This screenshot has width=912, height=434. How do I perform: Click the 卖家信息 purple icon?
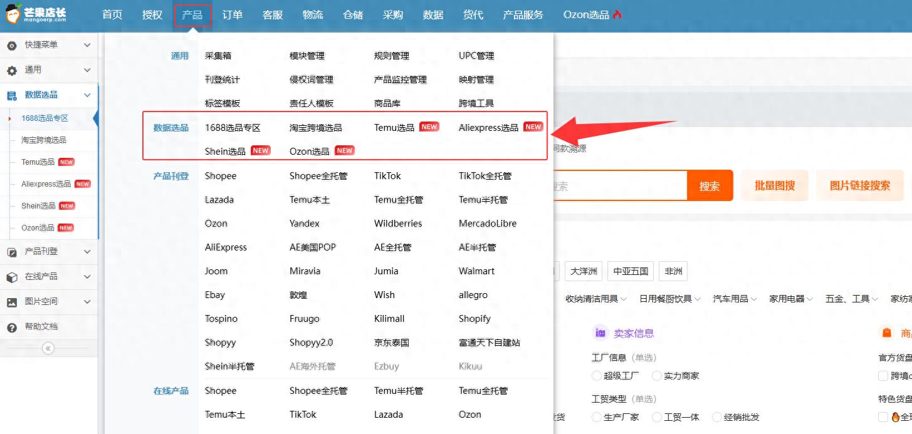pos(600,333)
